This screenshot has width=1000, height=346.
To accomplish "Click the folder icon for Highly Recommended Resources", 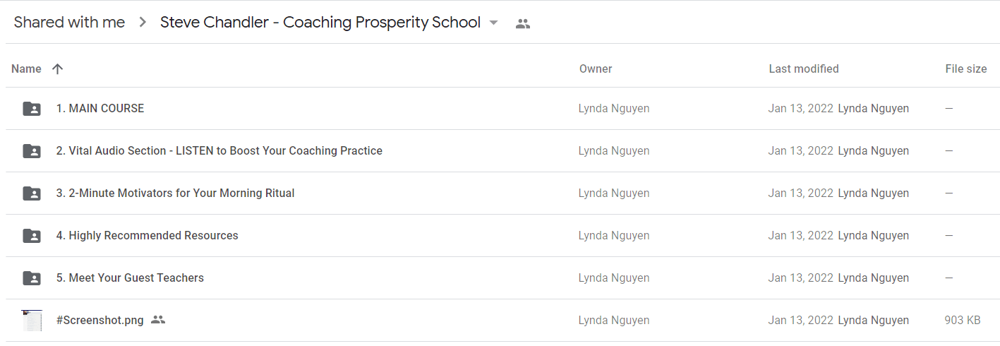I will coord(32,236).
